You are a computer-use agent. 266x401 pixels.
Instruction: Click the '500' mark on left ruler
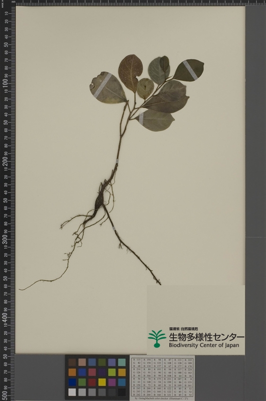(5, 394)
